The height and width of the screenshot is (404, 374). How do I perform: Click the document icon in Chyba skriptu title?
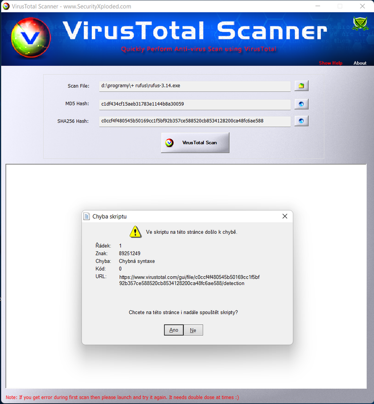coord(86,217)
